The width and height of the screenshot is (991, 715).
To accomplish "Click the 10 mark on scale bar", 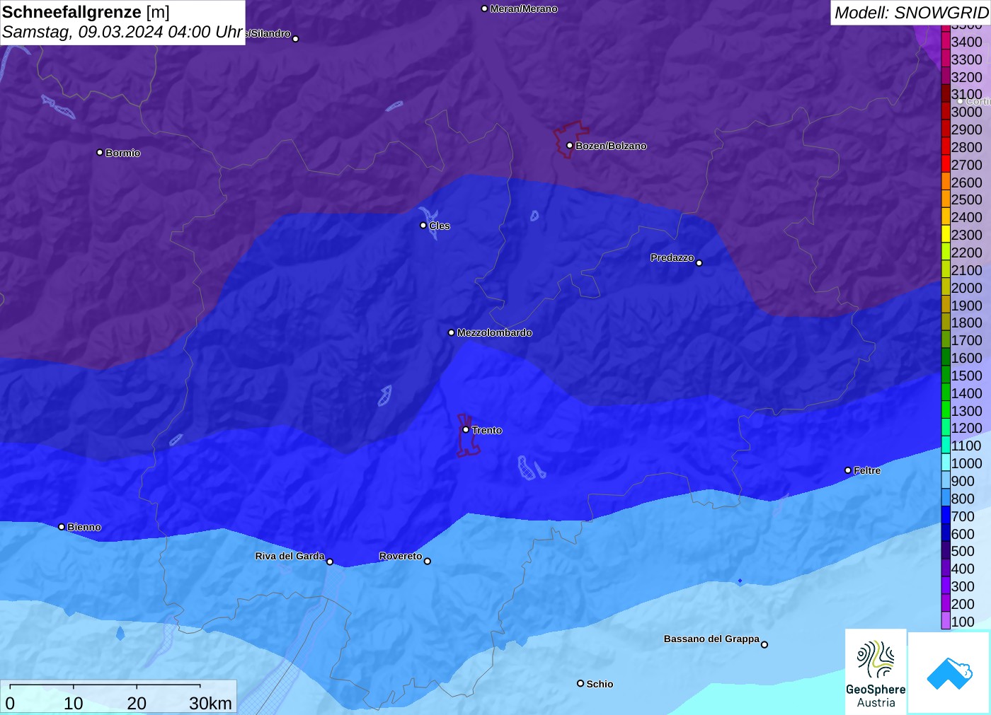I will coord(74,703).
